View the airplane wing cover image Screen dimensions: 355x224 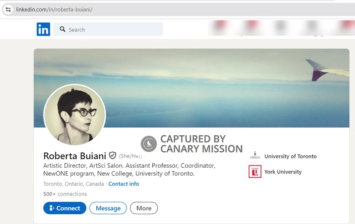192,88
